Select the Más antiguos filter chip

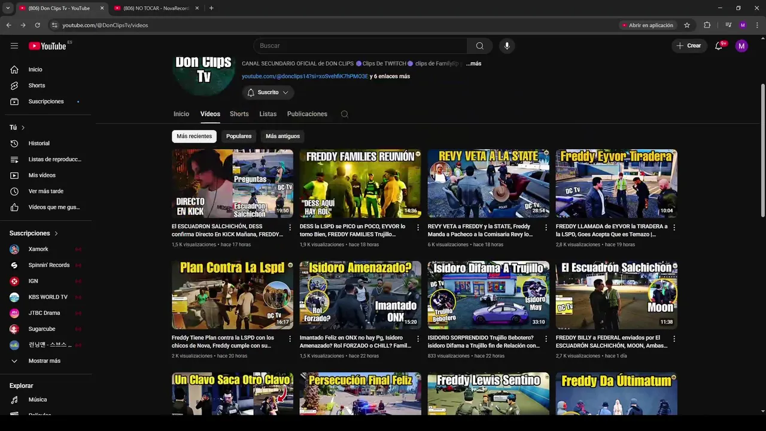coord(282,136)
